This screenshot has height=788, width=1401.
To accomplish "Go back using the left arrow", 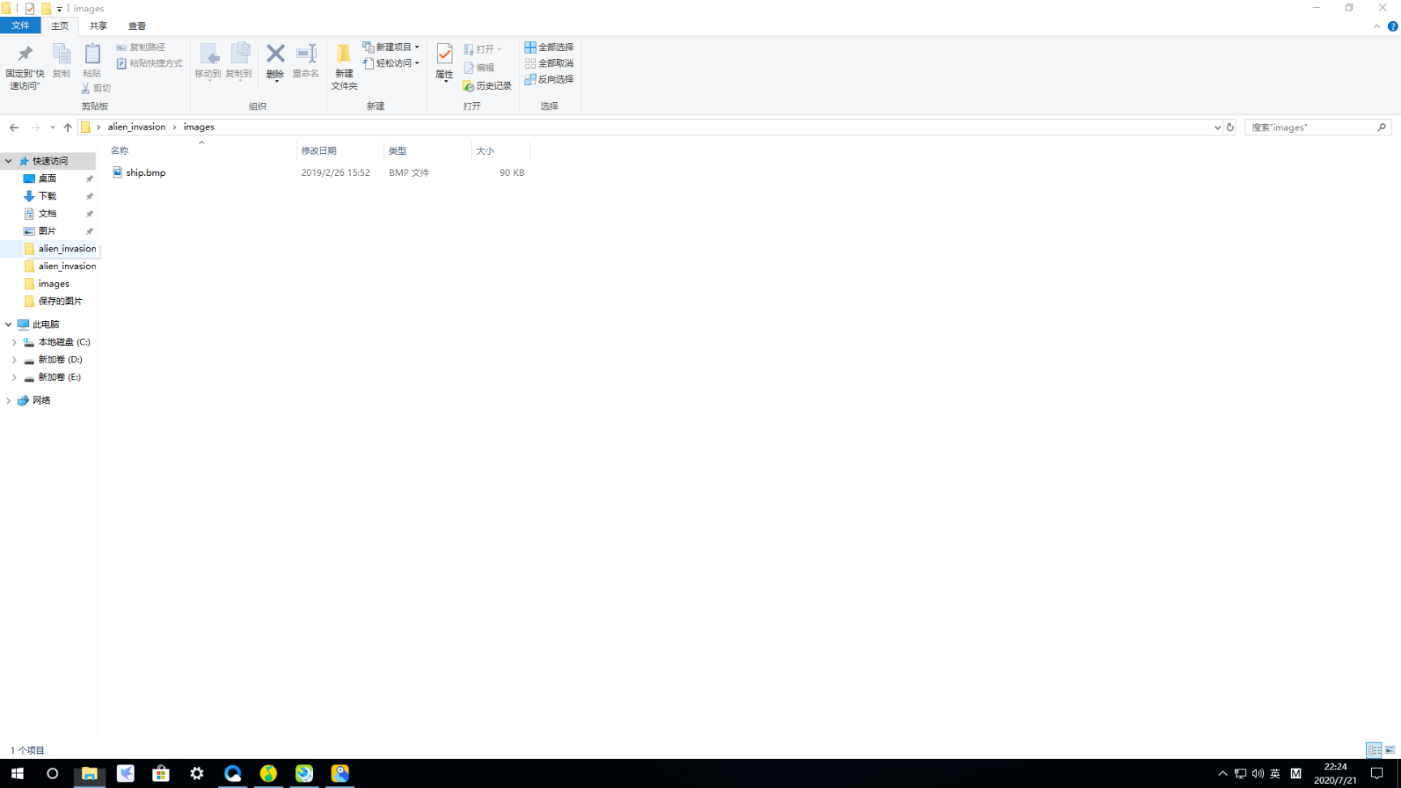I will tap(14, 127).
